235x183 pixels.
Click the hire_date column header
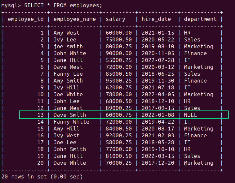pos(156,19)
